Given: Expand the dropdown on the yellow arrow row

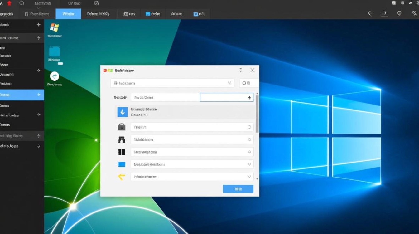Looking at the screenshot, I should (x=249, y=177).
